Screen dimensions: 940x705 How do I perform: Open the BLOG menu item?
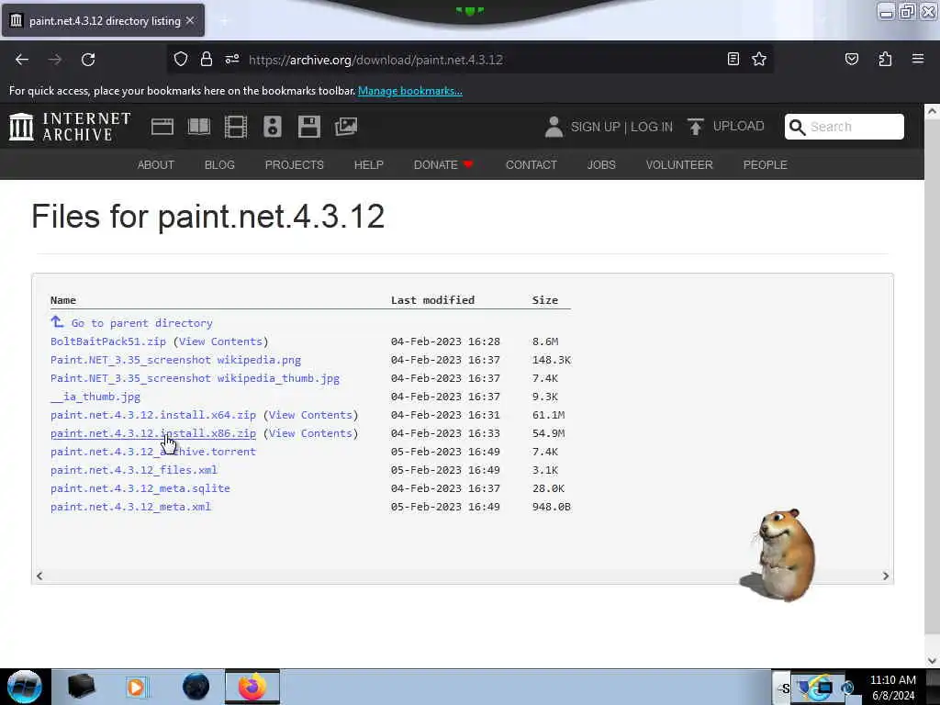coord(219,165)
